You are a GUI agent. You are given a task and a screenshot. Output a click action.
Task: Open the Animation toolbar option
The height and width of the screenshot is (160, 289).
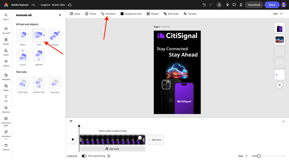108,13
